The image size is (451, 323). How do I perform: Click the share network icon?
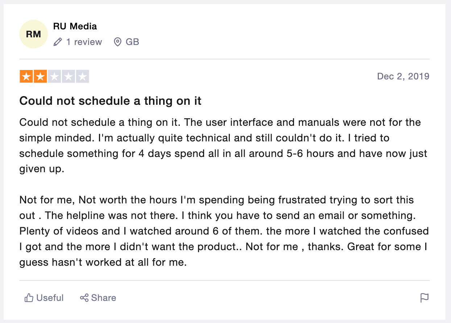coord(84,298)
